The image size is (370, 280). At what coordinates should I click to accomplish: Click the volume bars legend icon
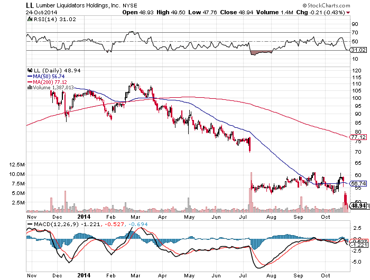(x=30, y=88)
